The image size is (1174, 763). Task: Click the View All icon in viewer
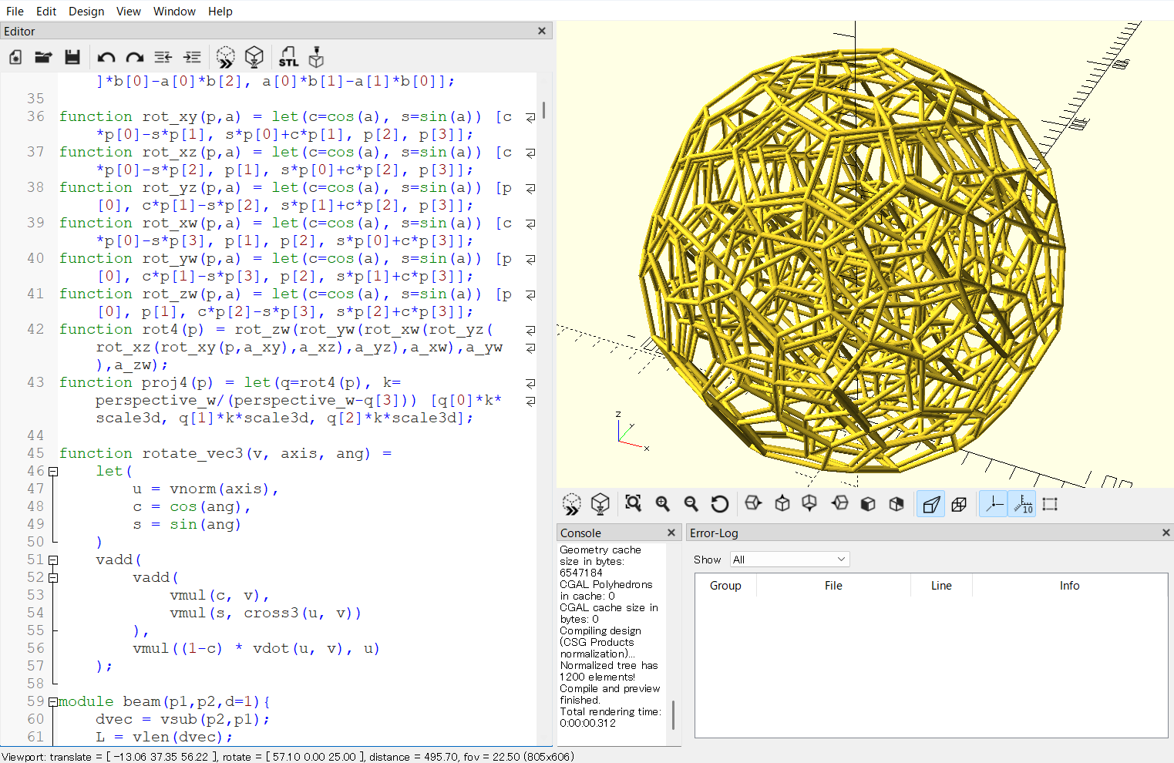(634, 504)
